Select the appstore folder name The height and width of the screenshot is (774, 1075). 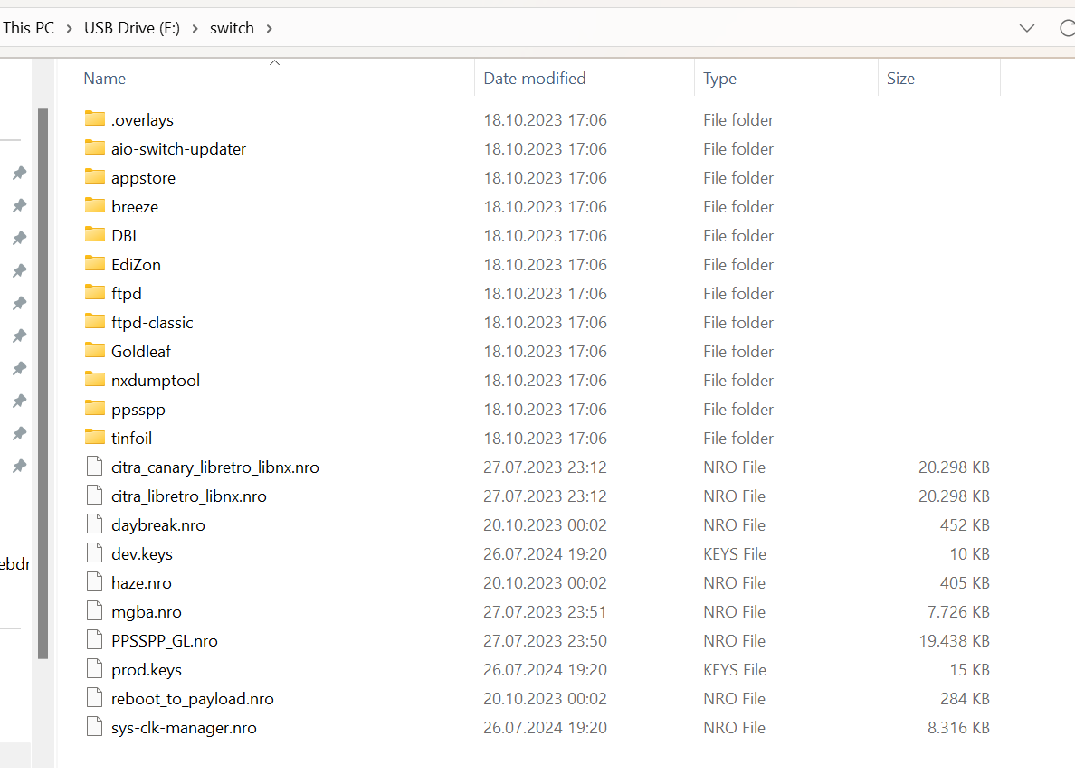point(143,178)
